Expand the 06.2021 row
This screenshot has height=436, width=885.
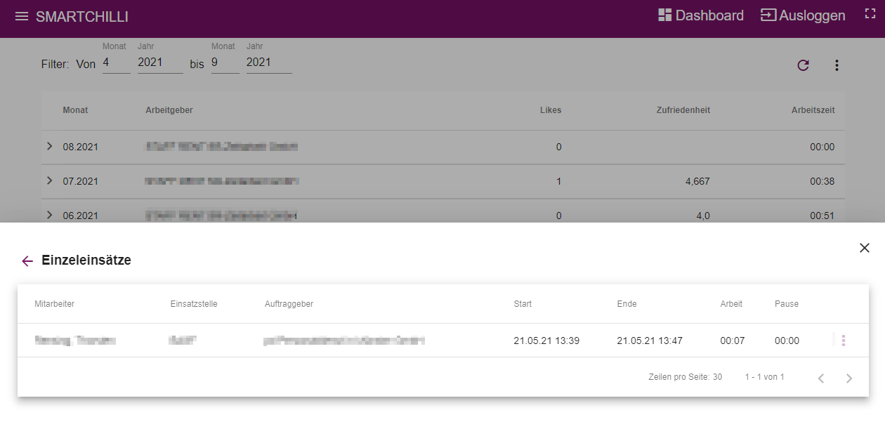(x=49, y=215)
